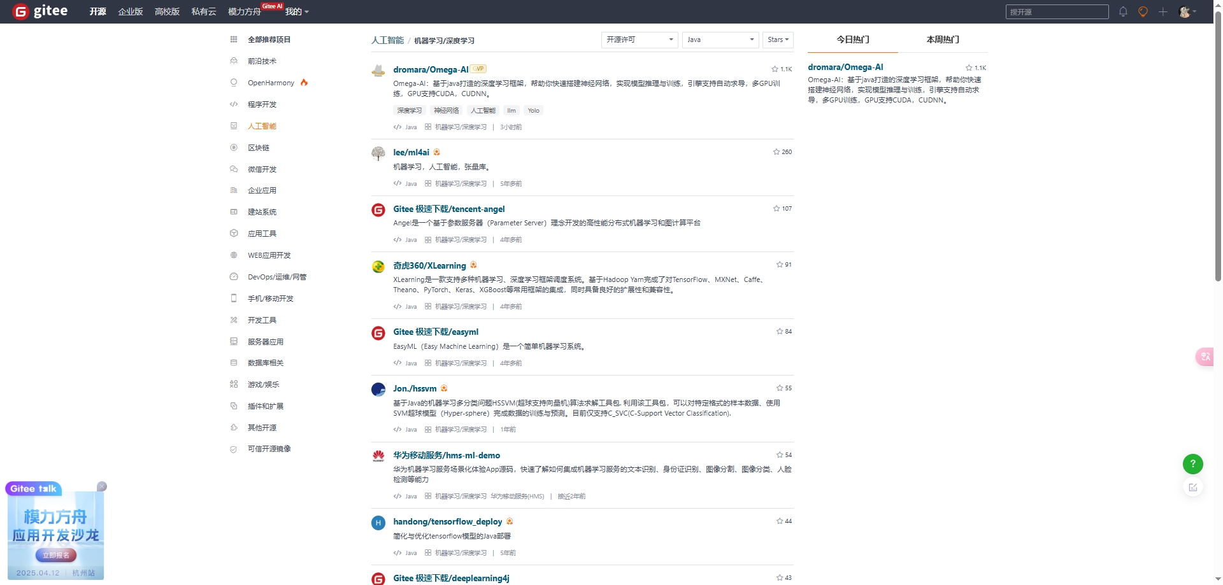
Task: Select 微信开发 category in the sidebar
Action: point(262,169)
